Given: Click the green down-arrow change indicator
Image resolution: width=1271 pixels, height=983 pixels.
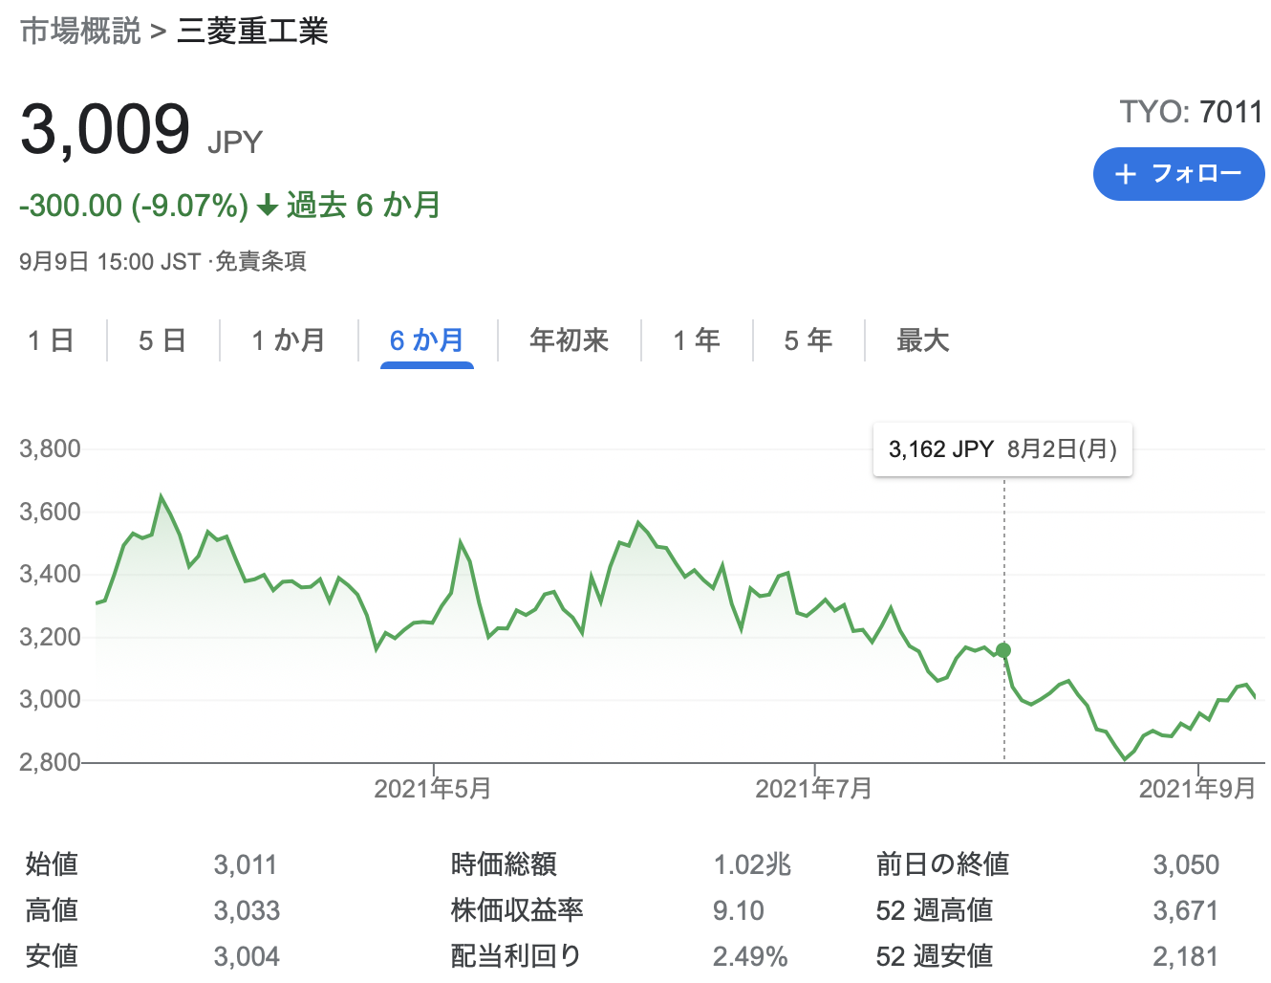Looking at the screenshot, I should pos(268,206).
